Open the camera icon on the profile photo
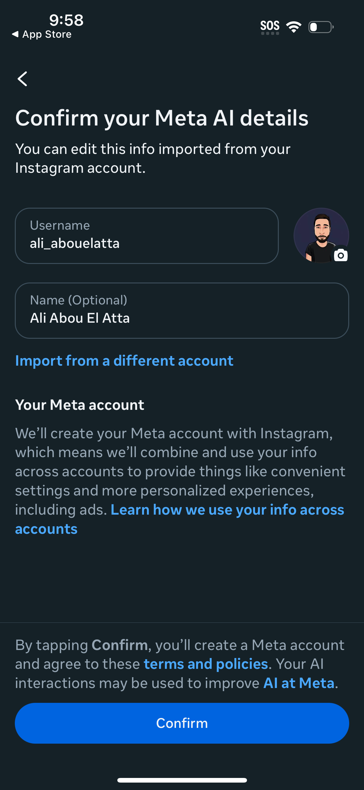 [341, 256]
